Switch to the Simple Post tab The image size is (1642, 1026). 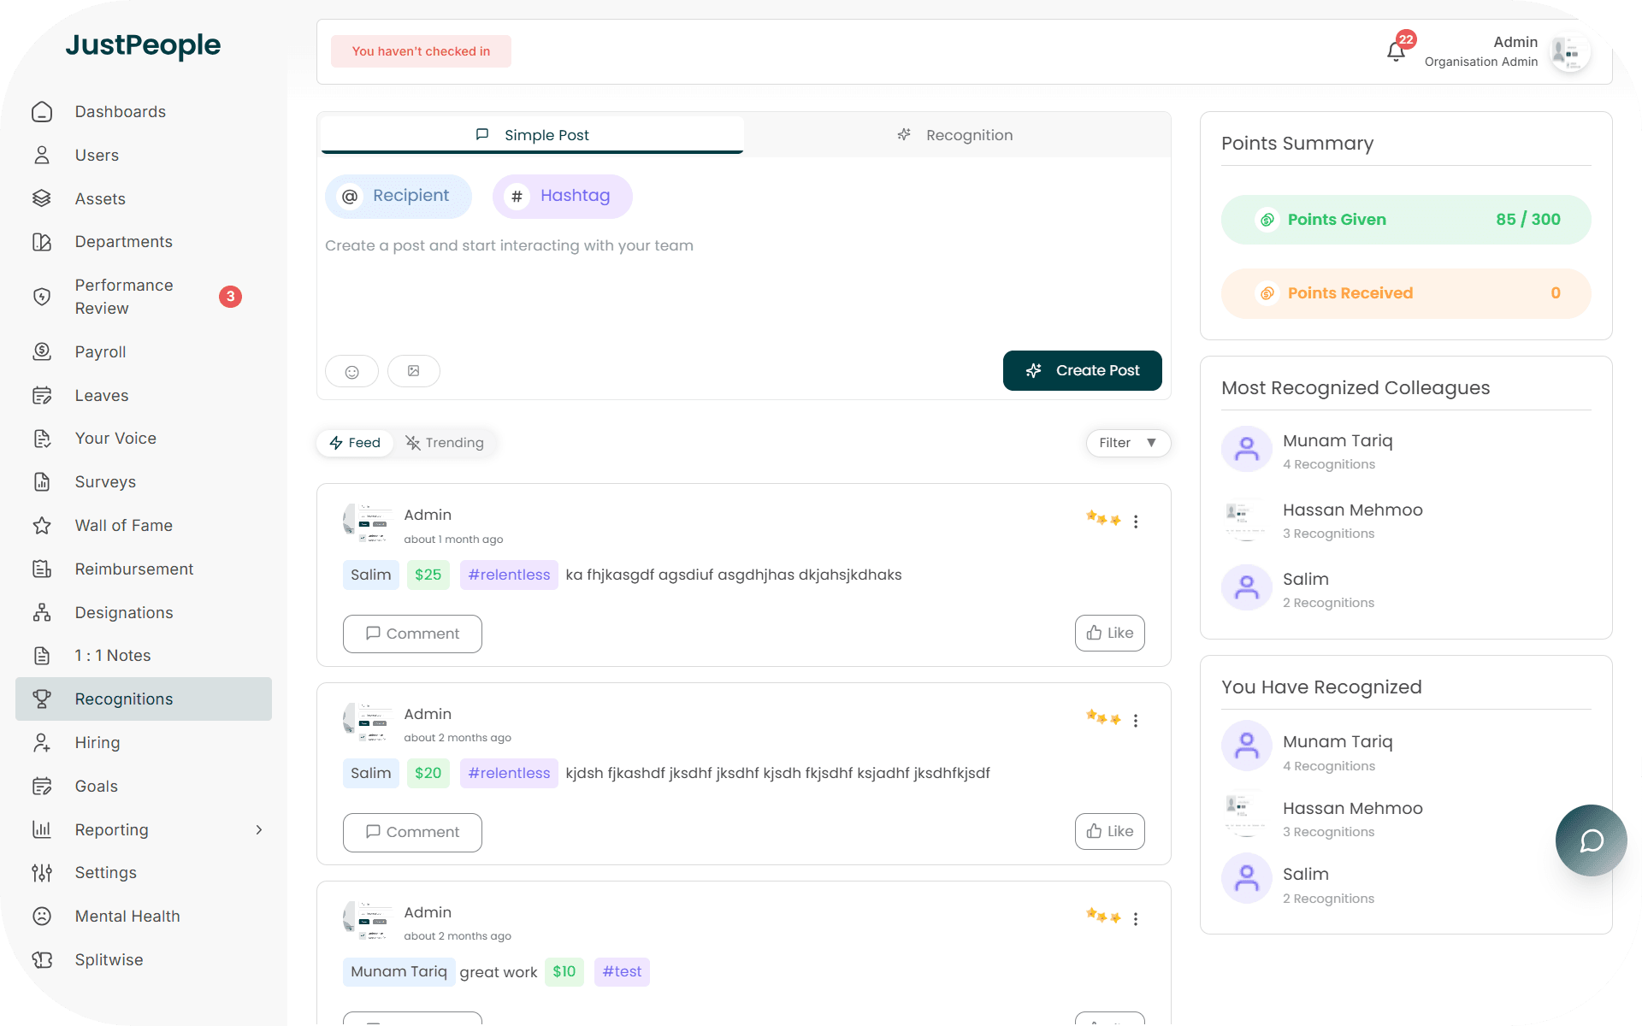pyautogui.click(x=532, y=135)
